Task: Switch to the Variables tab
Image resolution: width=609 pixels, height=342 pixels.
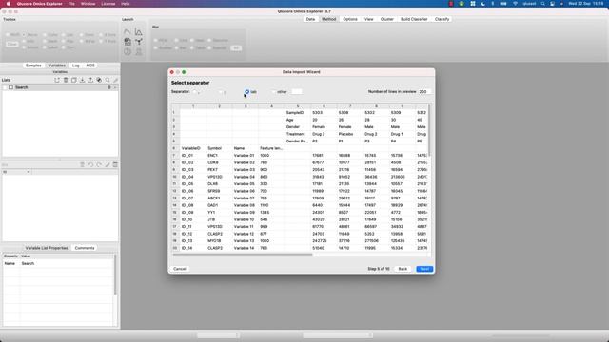Action: (x=57, y=66)
